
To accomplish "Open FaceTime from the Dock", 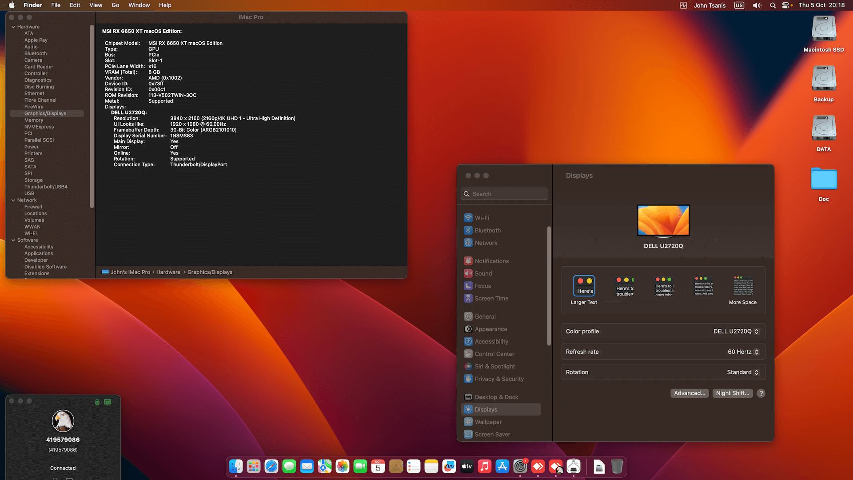I will pos(360,466).
